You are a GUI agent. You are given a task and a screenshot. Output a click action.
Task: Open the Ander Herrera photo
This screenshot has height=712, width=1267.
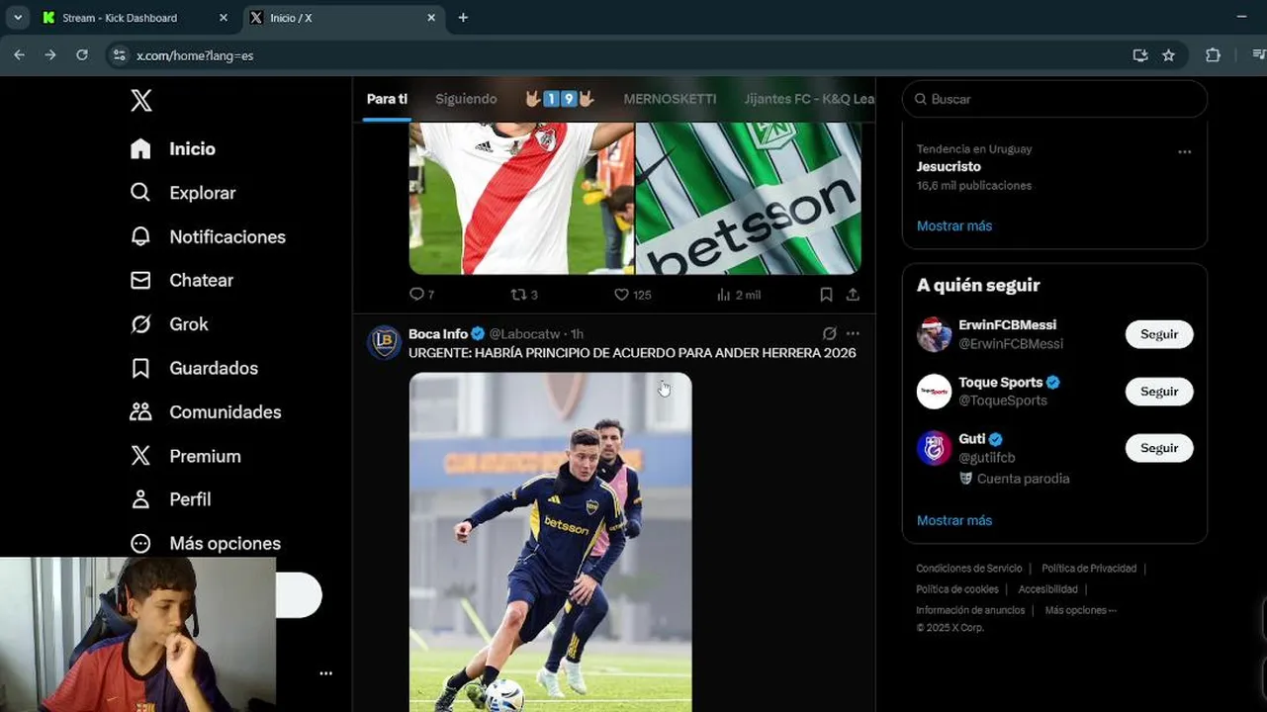[x=551, y=542]
